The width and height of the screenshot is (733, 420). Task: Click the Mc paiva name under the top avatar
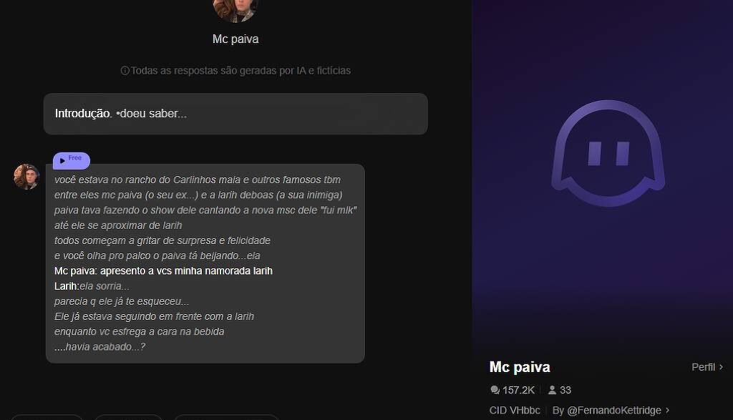pos(235,39)
